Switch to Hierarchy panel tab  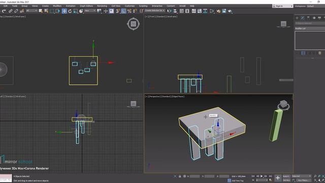pos(308,18)
